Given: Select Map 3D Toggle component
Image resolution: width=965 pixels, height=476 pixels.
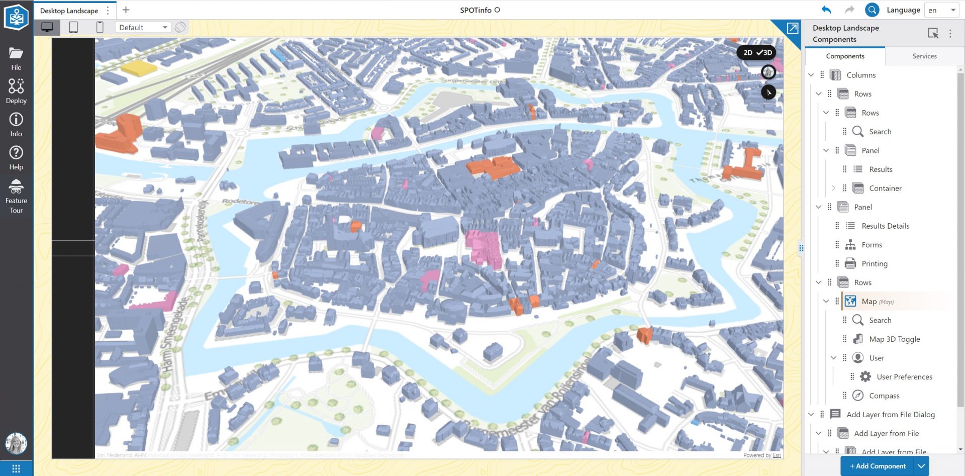Looking at the screenshot, I should click(x=894, y=339).
